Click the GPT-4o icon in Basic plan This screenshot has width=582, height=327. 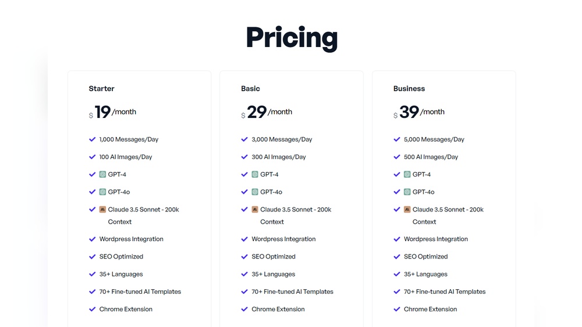pyautogui.click(x=255, y=192)
